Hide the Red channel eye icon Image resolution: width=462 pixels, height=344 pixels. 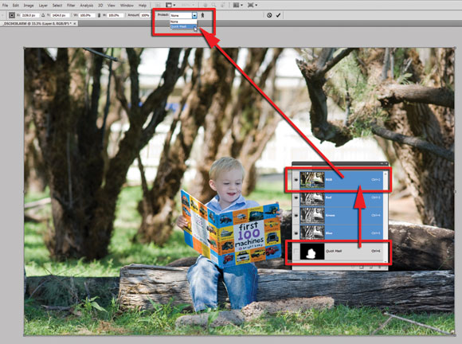click(296, 197)
